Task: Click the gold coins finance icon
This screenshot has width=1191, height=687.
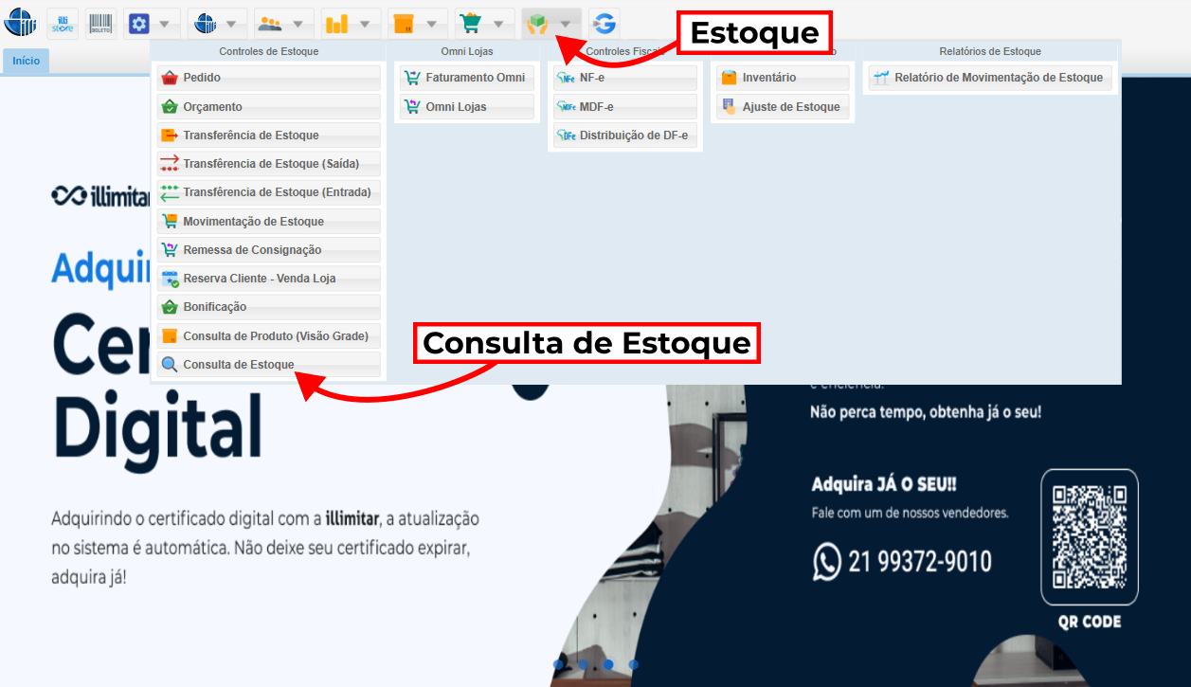Action: click(x=336, y=24)
